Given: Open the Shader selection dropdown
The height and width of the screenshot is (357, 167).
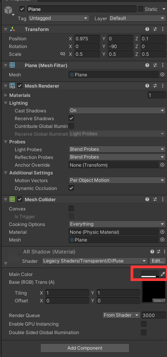Looking at the screenshot, I should [95, 261].
